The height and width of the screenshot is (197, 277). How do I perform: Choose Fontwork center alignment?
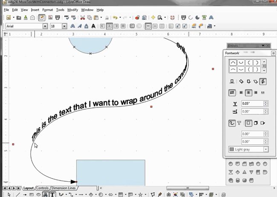248,92
